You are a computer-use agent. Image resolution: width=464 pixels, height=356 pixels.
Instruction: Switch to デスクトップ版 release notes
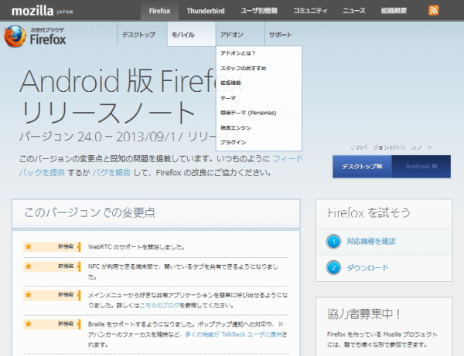[x=362, y=166]
